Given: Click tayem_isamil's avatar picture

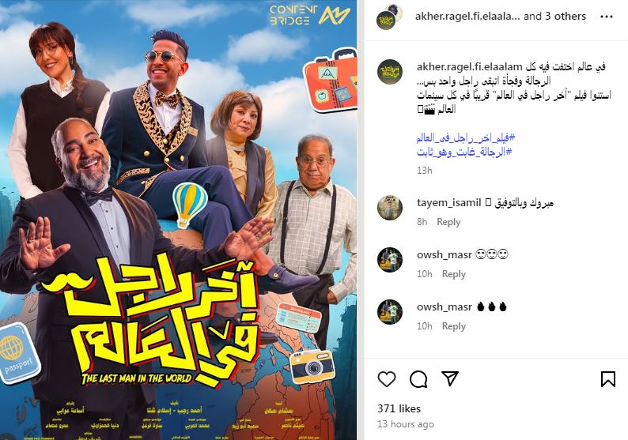Looking at the screenshot, I should 390,208.
